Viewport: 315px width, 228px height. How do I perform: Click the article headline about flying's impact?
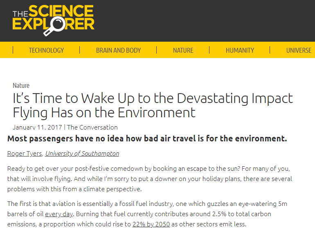(x=153, y=105)
